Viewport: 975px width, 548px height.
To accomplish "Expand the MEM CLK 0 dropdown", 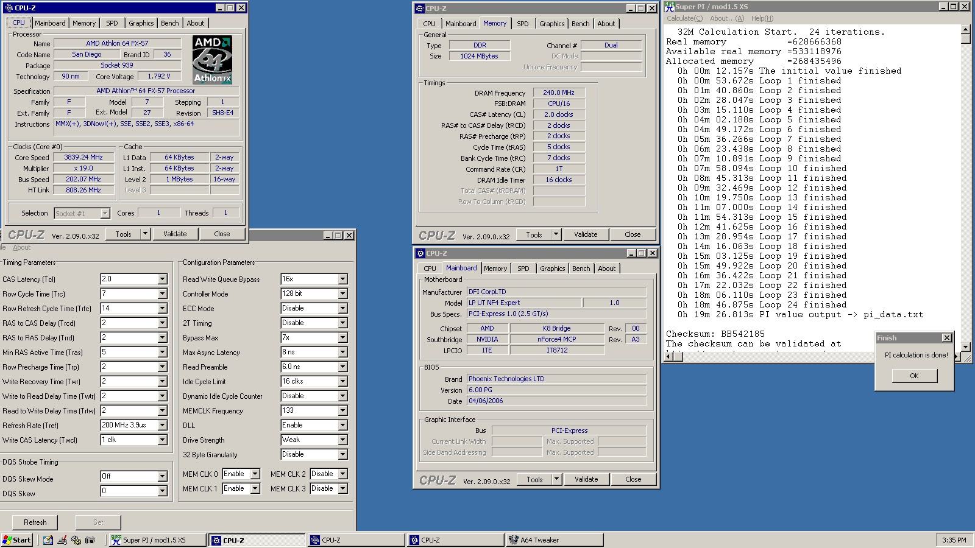I will point(255,474).
